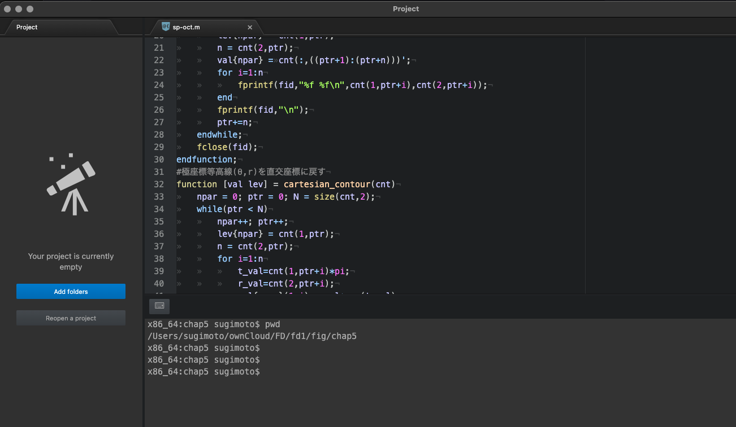Screen dimensions: 736x427
Task: Click 'npar++; ptr++;' on line 35
Action: click(253, 222)
